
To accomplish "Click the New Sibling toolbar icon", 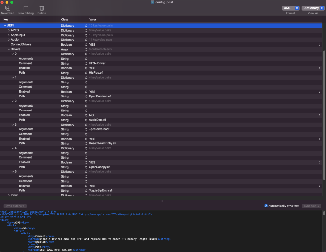I will point(26,8).
